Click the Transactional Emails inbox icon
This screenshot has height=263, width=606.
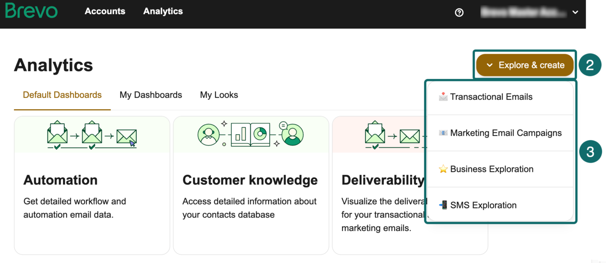tap(443, 97)
